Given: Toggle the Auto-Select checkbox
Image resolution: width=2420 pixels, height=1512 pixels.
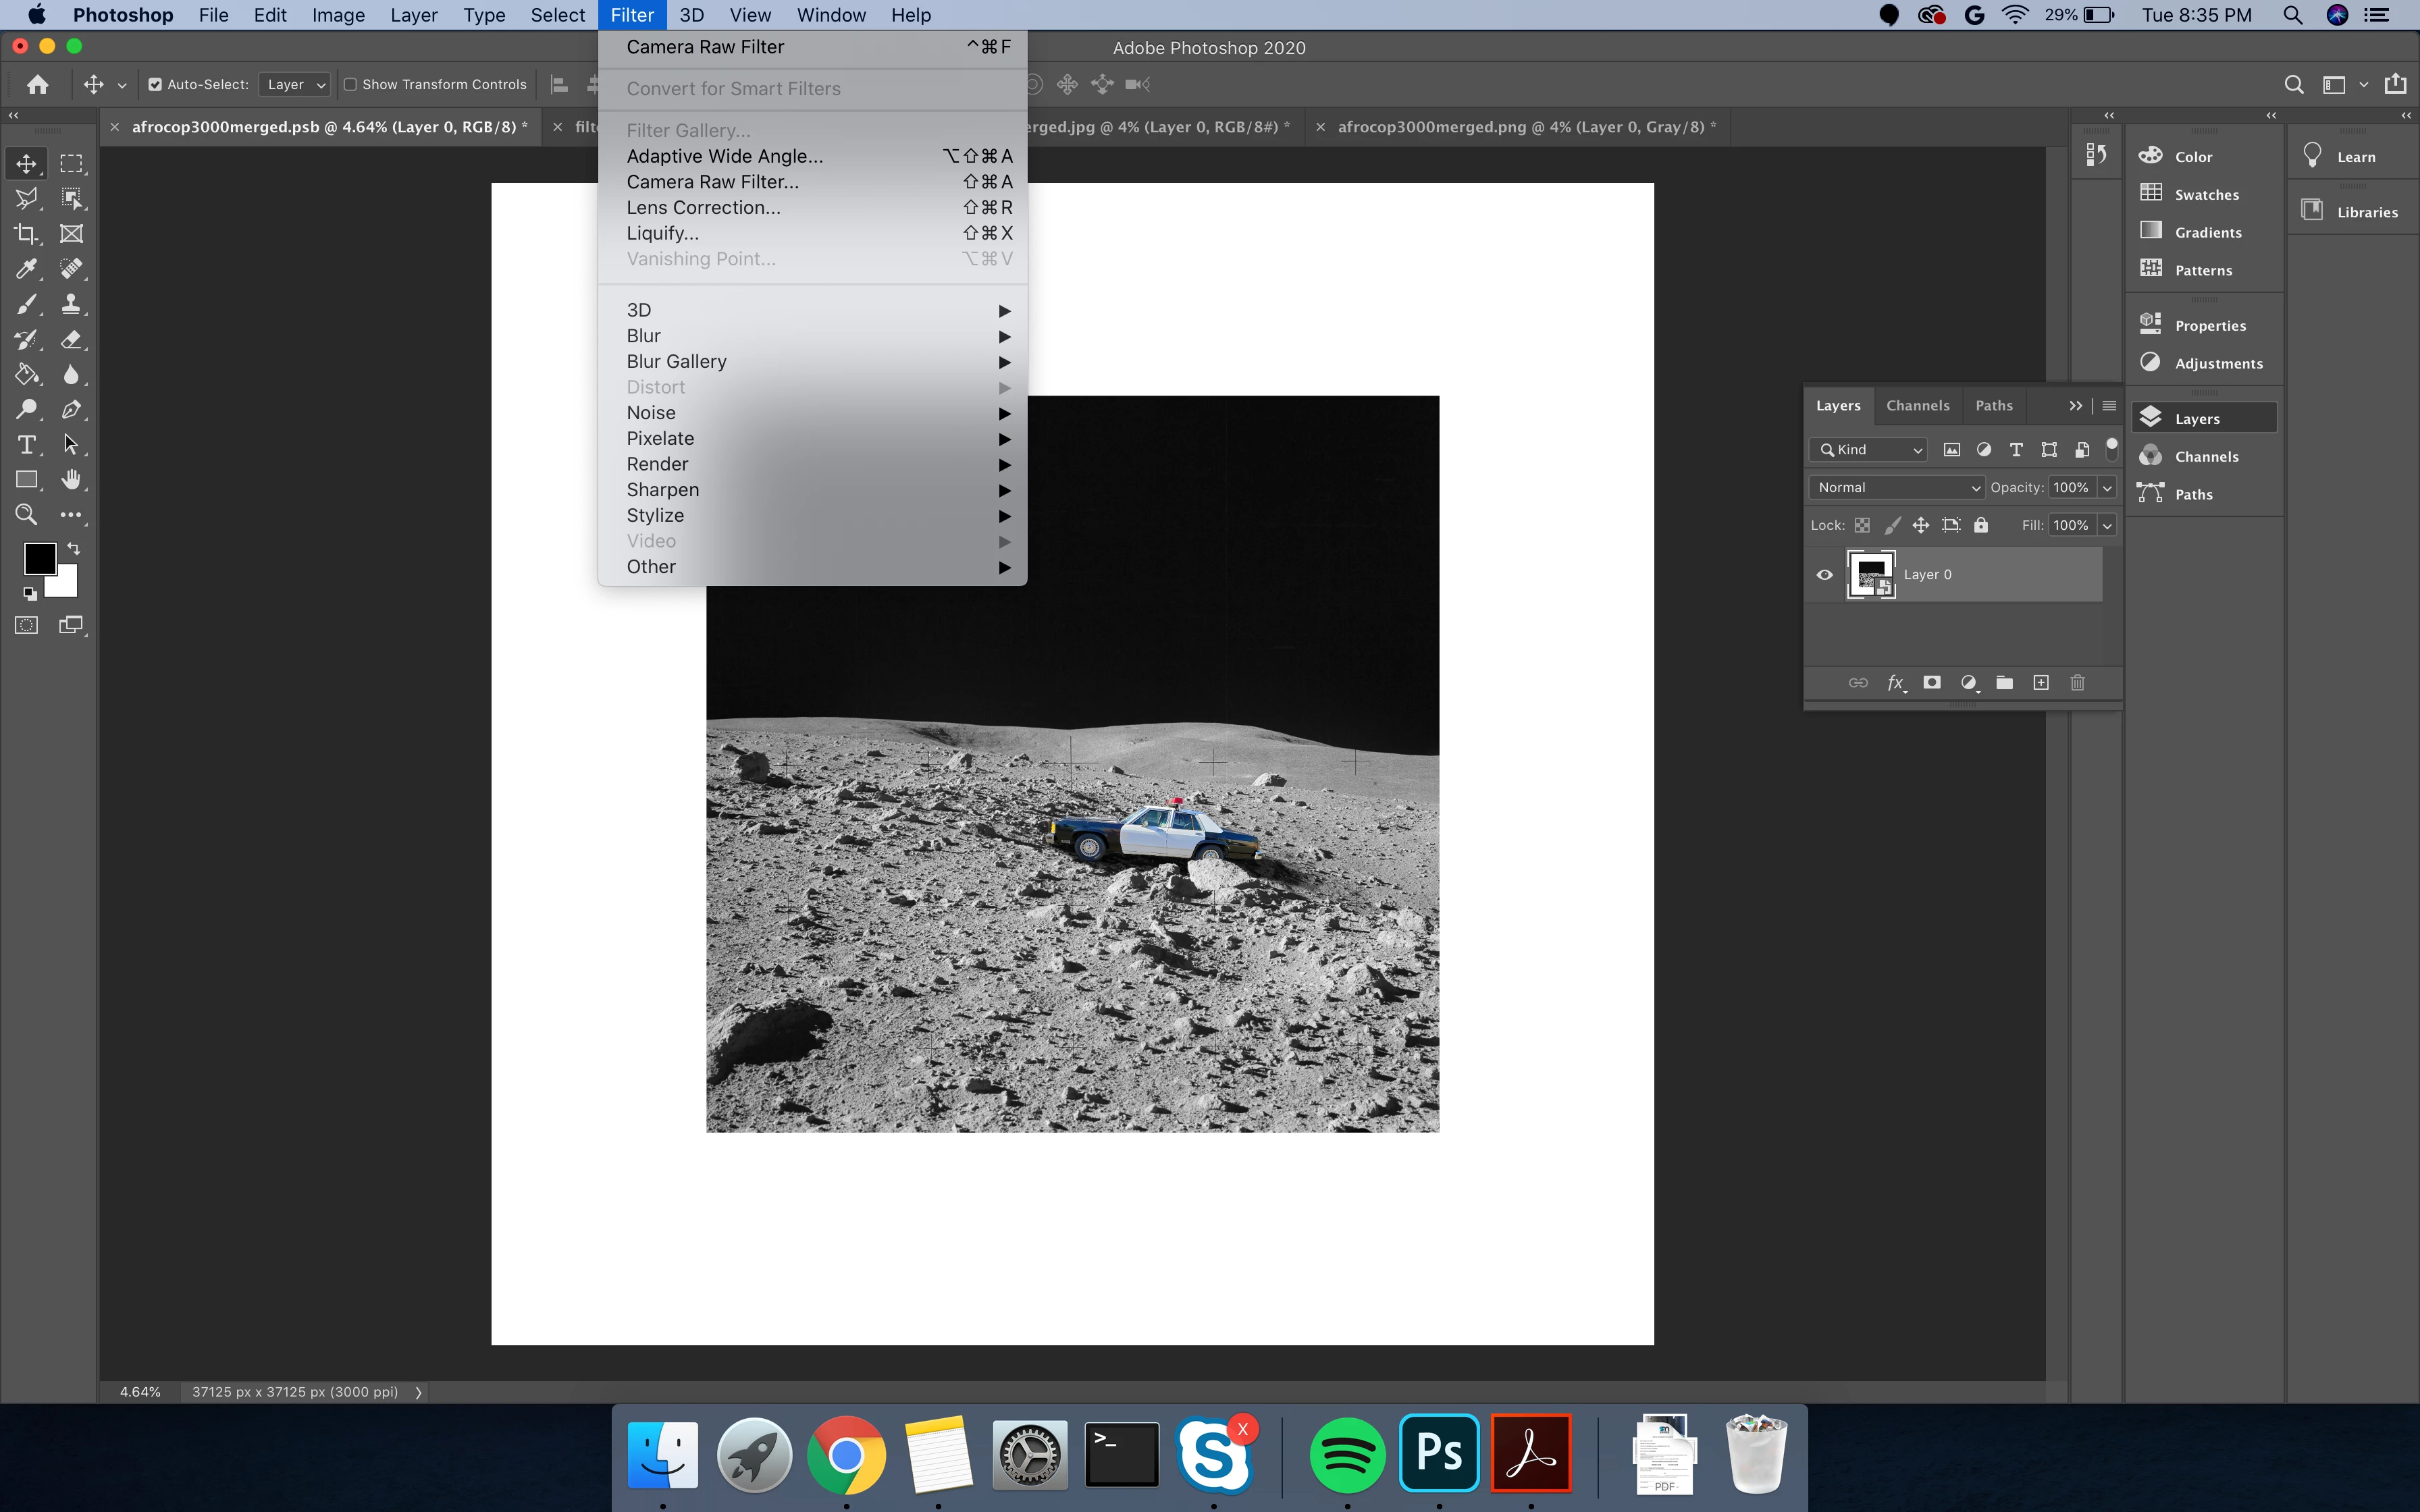Looking at the screenshot, I should (x=155, y=85).
